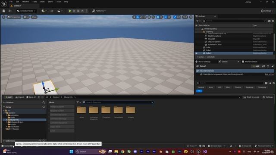The height and width of the screenshot is (155, 276).
Task: Toggle visibility eye for Cube3
Action: [x=197, y=53]
